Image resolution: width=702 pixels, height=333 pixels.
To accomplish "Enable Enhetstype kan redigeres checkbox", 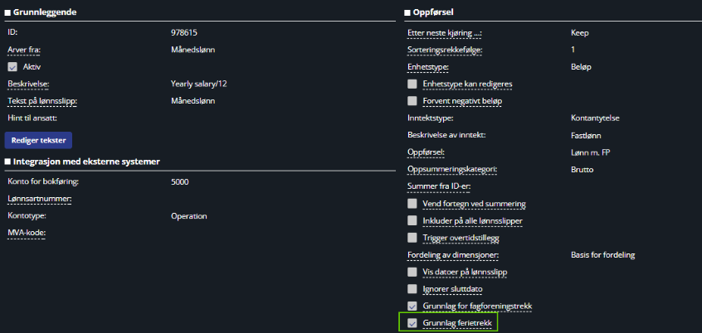I will [412, 84].
